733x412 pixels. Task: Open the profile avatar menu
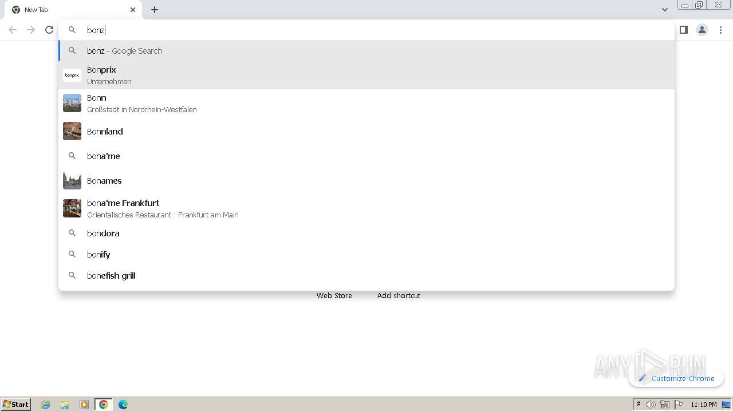[702, 30]
